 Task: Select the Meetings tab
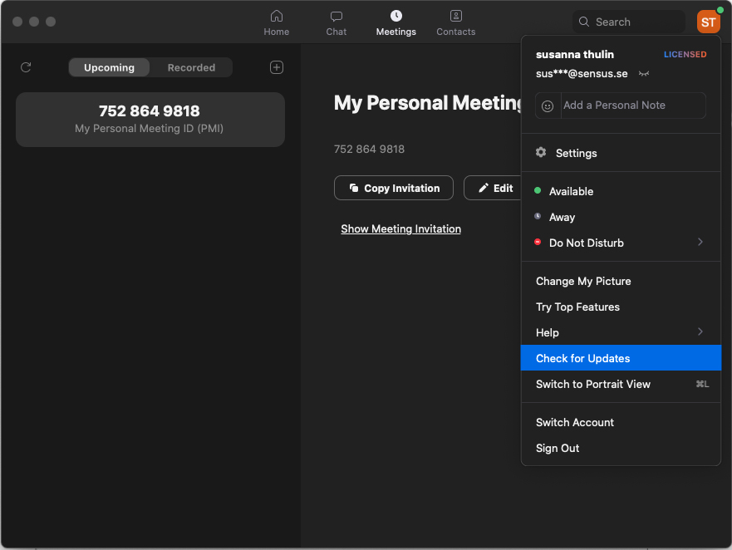click(x=395, y=23)
